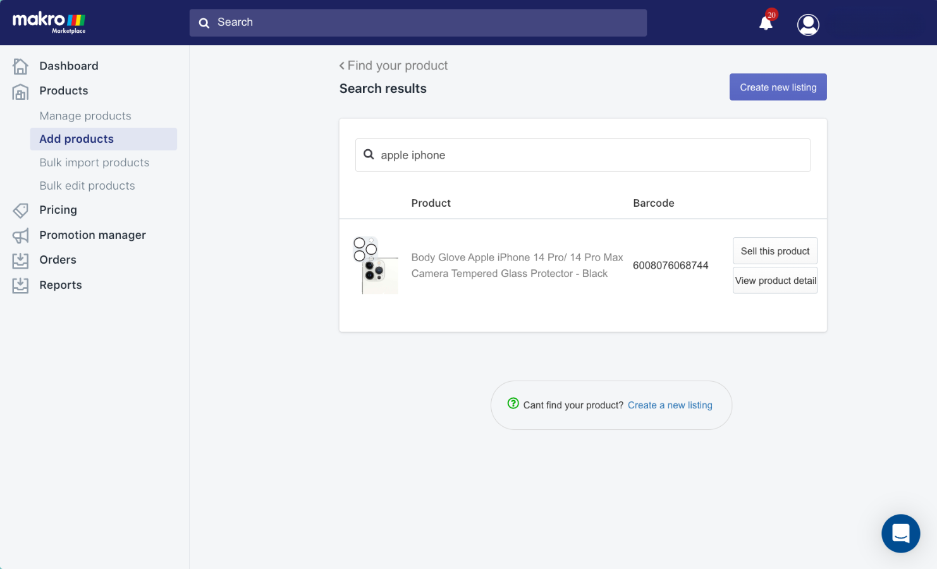Click the Dashboard house icon
Viewport: 937px width, 569px height.
coord(21,66)
